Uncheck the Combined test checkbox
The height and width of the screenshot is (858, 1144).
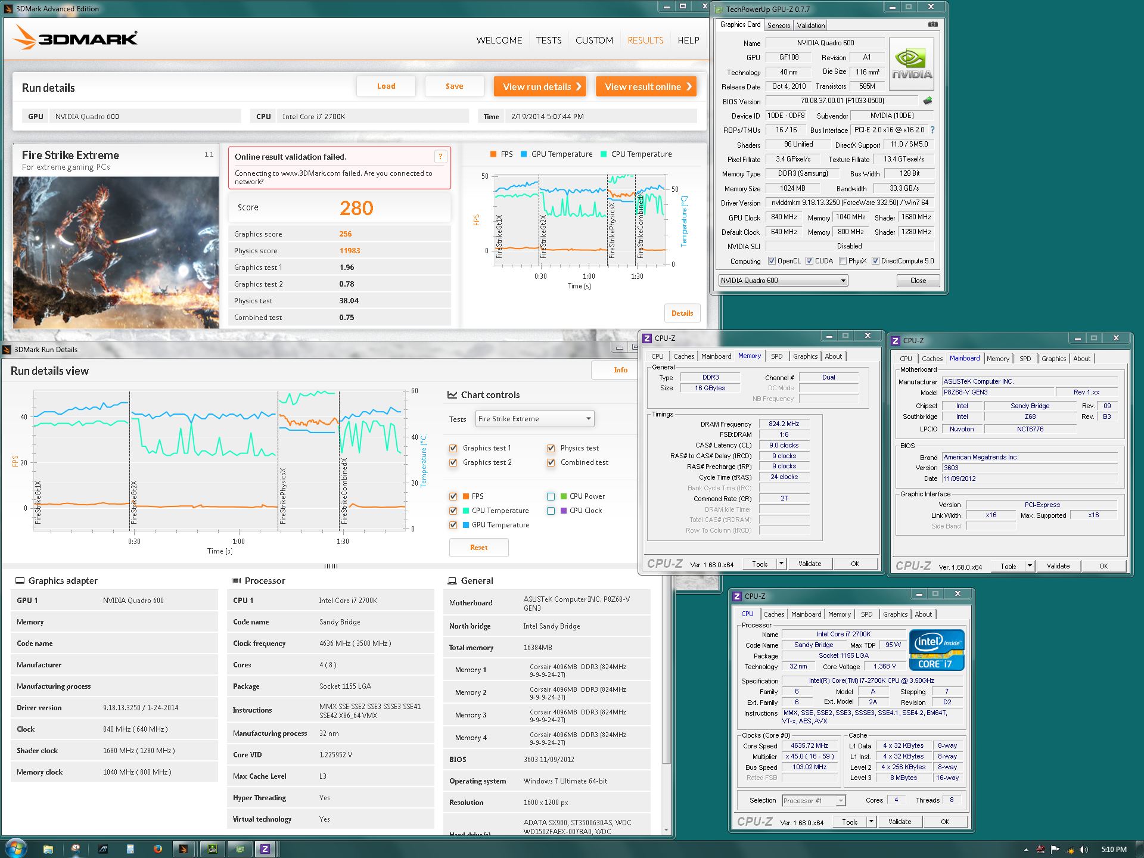point(551,462)
